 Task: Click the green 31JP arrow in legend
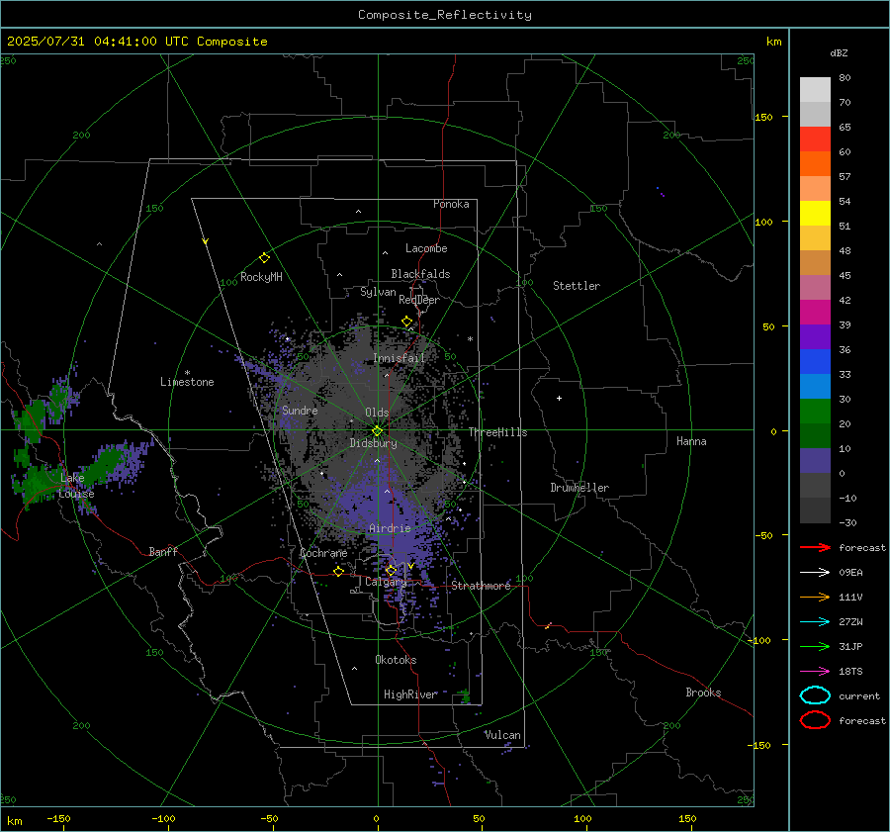tap(815, 646)
